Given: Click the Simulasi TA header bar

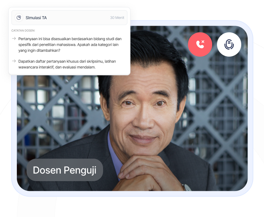Looking at the screenshot, I should click(69, 18).
